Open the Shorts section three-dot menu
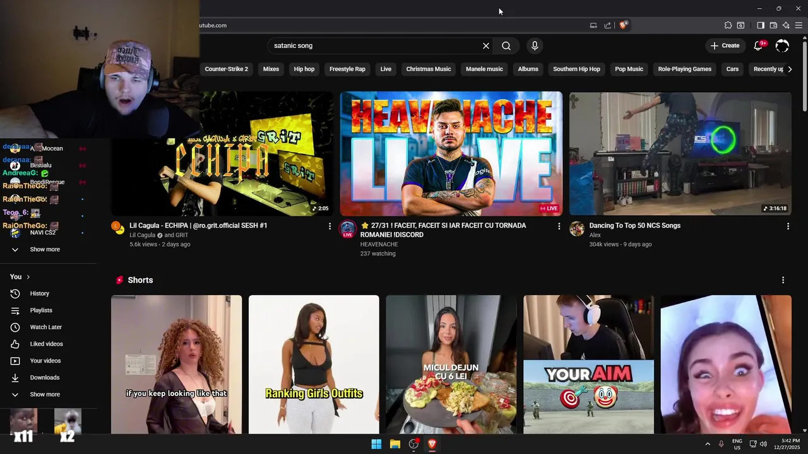This screenshot has width=808, height=454. pyautogui.click(x=783, y=280)
